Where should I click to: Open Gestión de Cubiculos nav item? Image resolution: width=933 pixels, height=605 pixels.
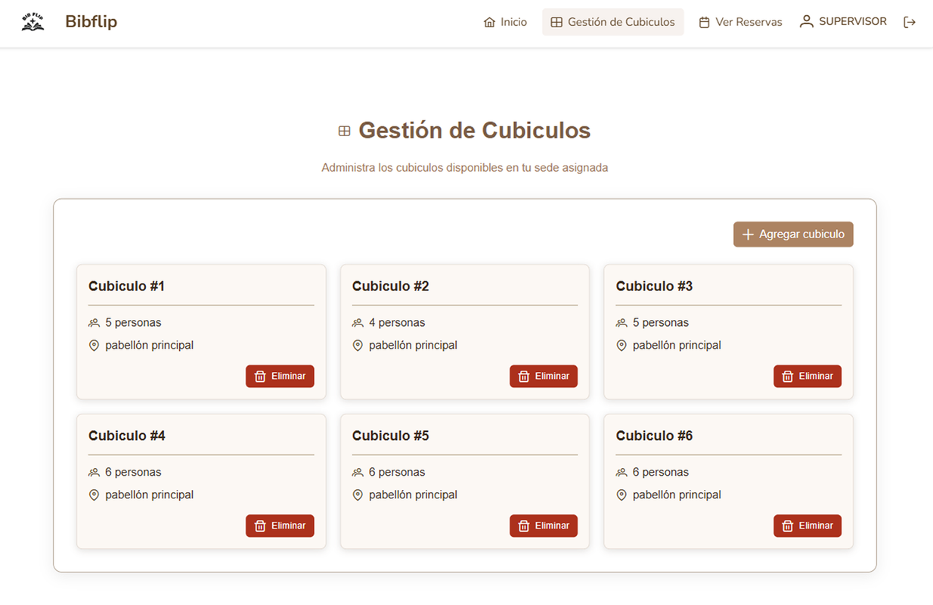pos(612,22)
